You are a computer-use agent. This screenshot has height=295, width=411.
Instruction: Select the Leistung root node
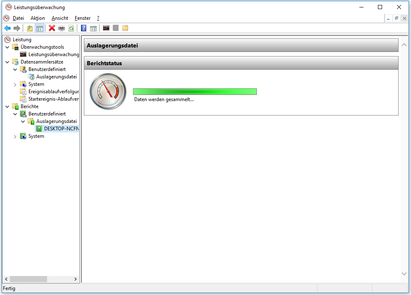pyautogui.click(x=22, y=40)
